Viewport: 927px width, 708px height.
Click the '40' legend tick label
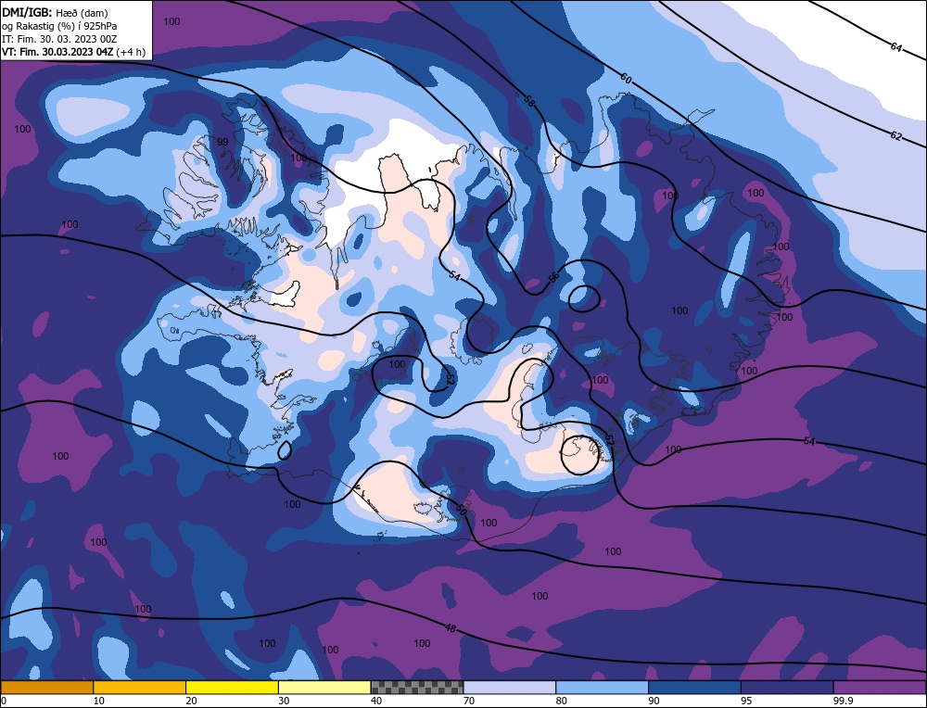point(376,701)
